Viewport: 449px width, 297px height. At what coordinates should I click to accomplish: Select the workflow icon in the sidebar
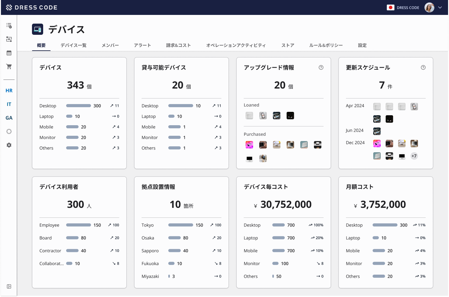click(9, 39)
